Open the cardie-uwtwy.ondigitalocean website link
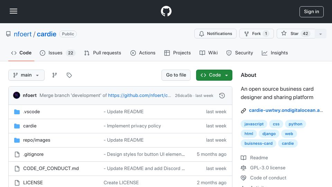The height and width of the screenshot is (187, 332). click(286, 110)
